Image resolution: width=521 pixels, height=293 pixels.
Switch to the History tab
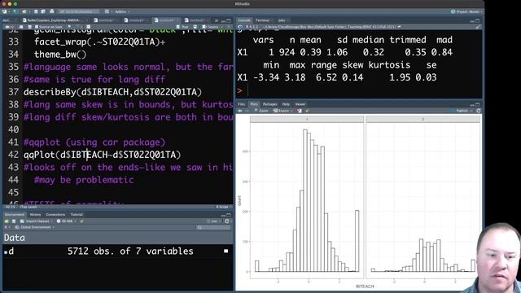35,215
